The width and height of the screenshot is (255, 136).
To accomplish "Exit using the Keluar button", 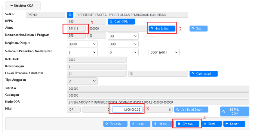I will pos(234,124).
